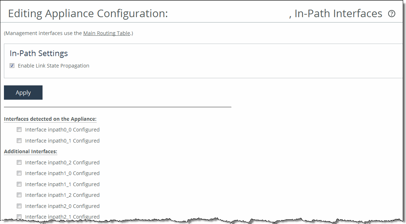Click 'Editing Appliance Configuration' page title

click(x=88, y=14)
